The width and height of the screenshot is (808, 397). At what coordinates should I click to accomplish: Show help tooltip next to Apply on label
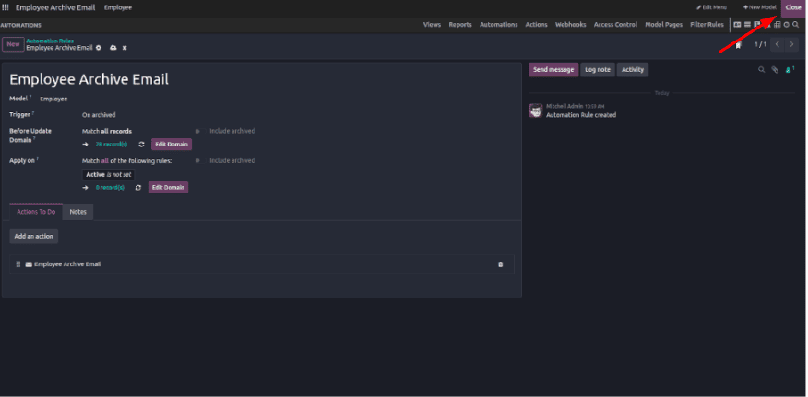[38, 159]
